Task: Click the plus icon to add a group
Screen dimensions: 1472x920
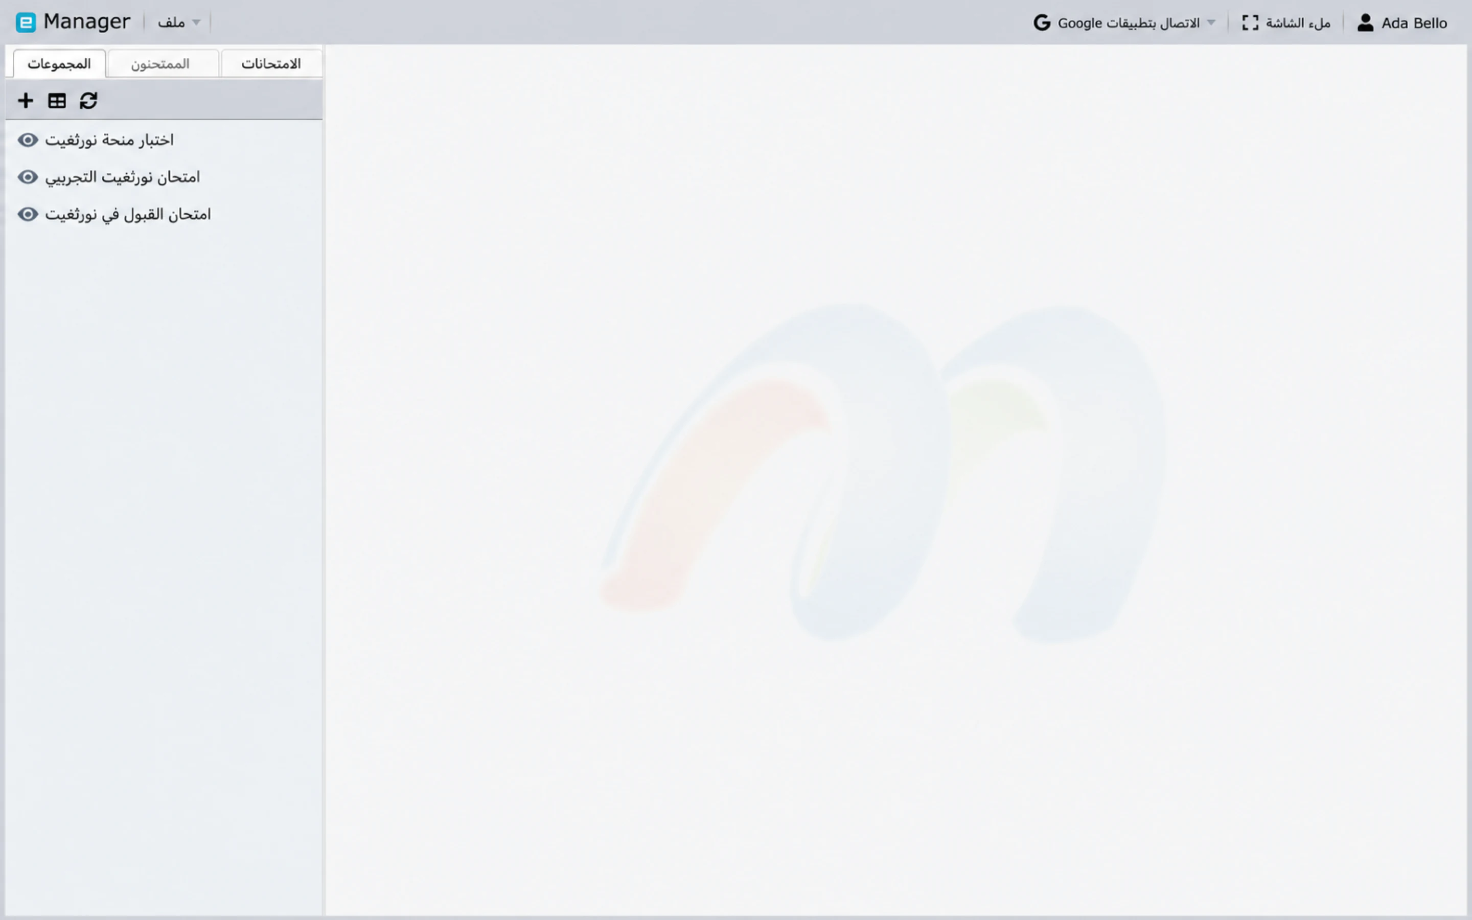Action: tap(26, 100)
